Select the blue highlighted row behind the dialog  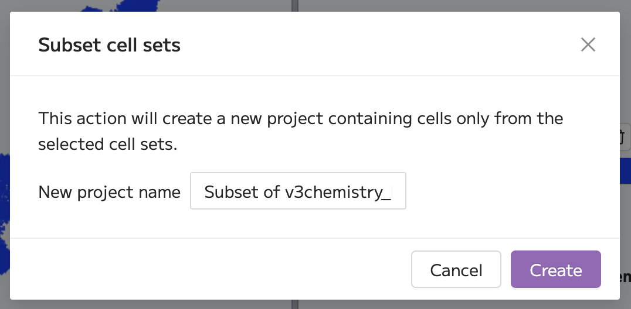click(x=625, y=171)
